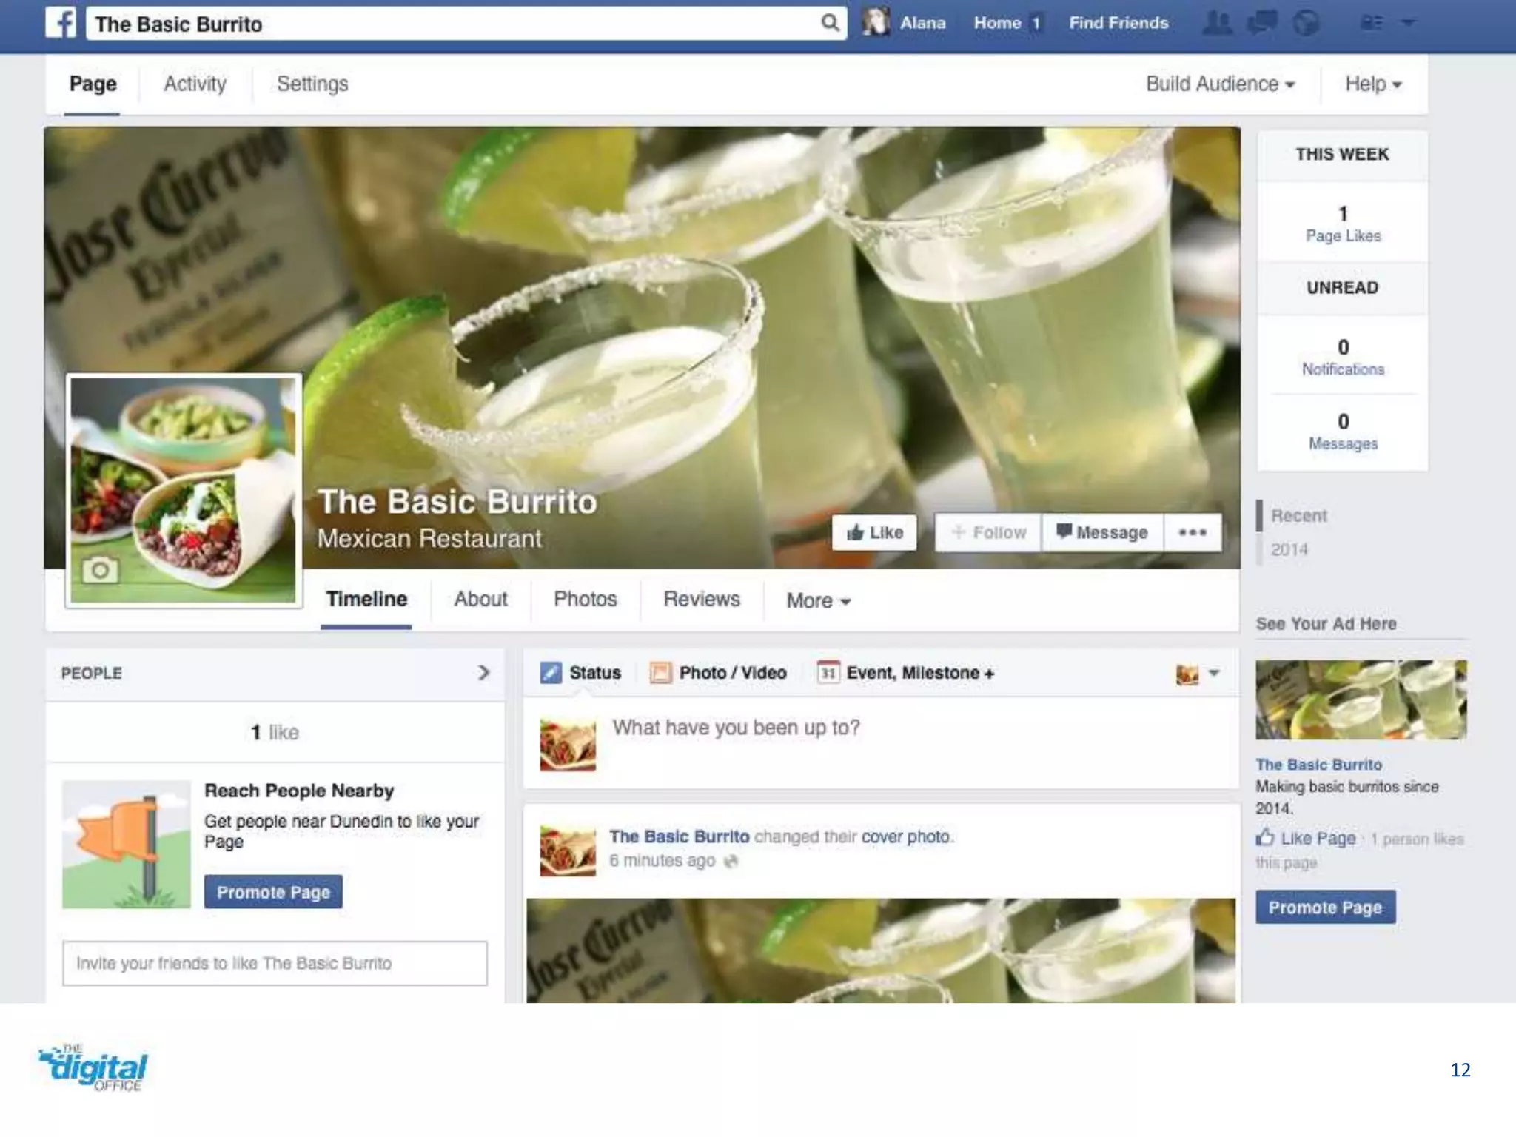Open the friend requests icon
Screen dimensions: 1516x1137
1216,23
